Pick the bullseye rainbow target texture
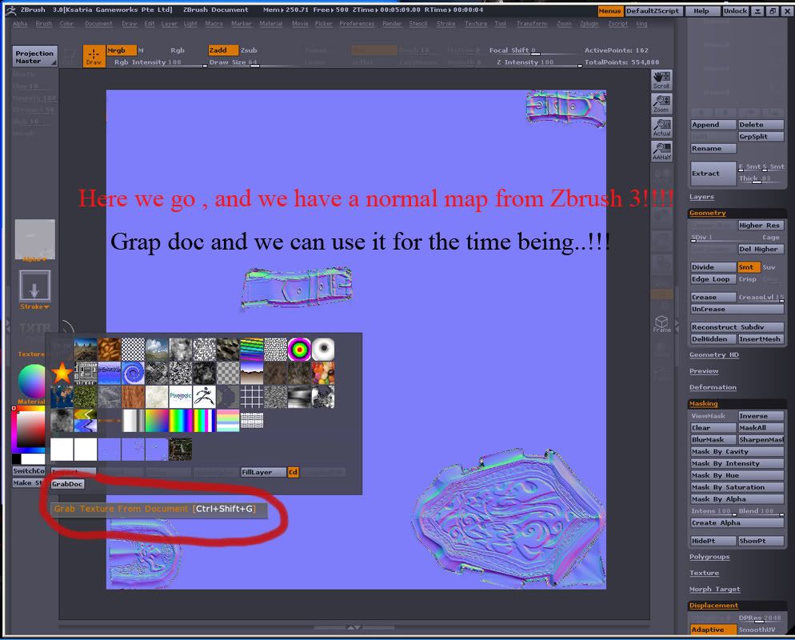The height and width of the screenshot is (640, 795). click(x=299, y=350)
